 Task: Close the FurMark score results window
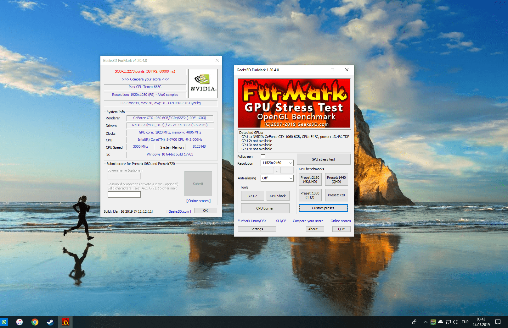click(217, 60)
